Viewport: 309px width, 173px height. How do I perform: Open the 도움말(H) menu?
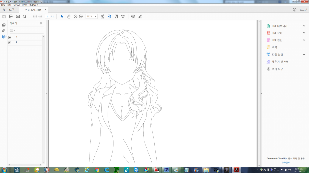coord(34,5)
